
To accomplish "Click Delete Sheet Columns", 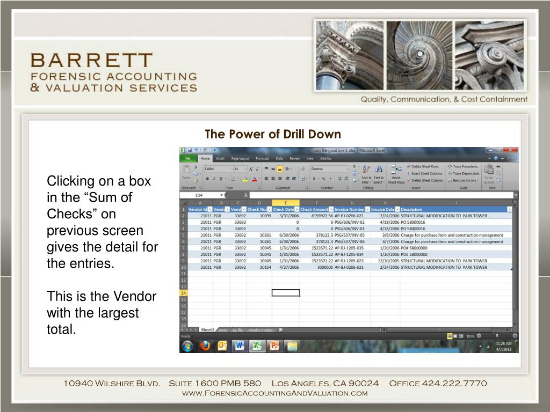I will 425,180.
